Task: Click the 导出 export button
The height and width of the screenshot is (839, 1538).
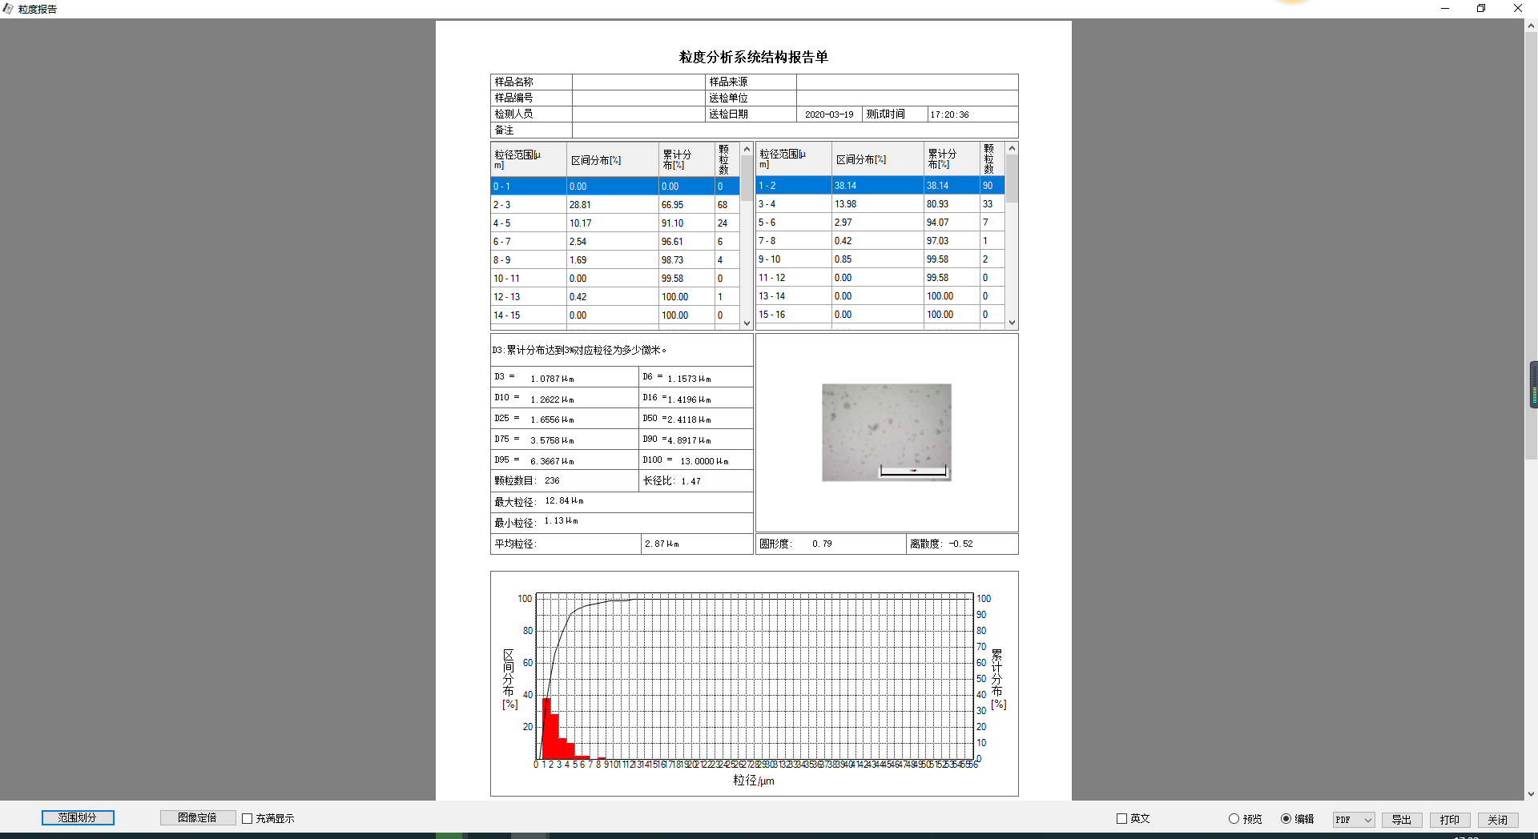Action: 1401,820
